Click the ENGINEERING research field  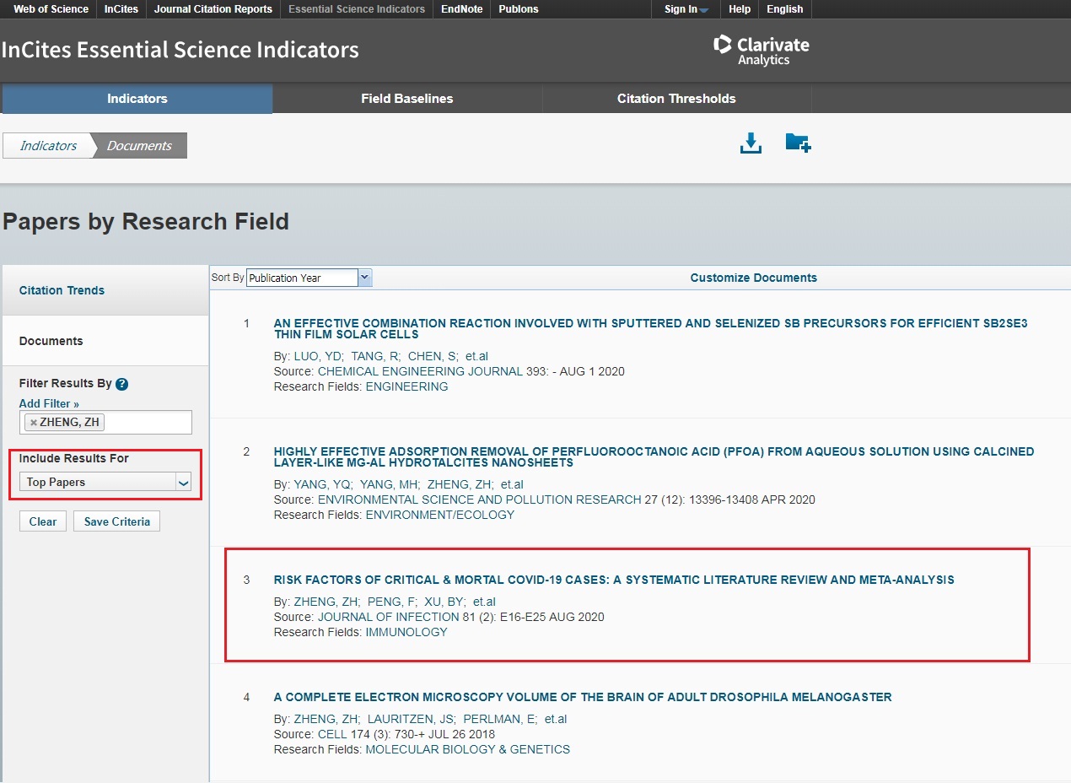pos(407,386)
